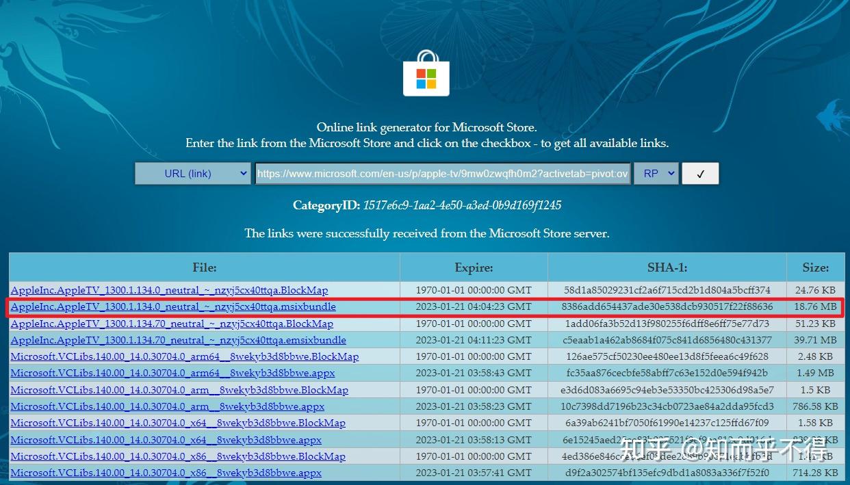850x485 pixels.
Task: Click the Size: column header
Action: pos(816,267)
